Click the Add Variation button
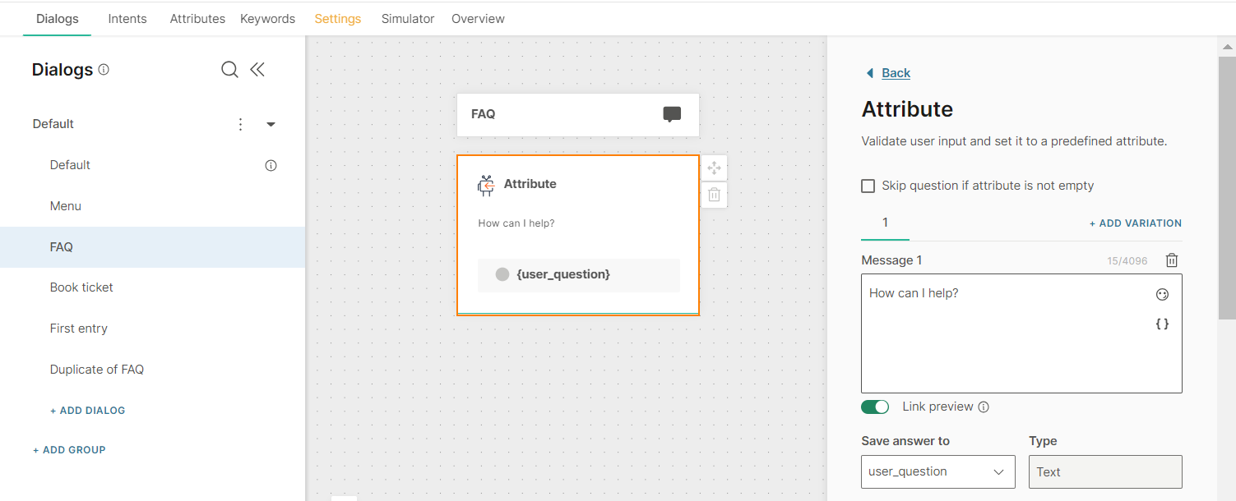This screenshot has height=501, width=1236. (1135, 223)
